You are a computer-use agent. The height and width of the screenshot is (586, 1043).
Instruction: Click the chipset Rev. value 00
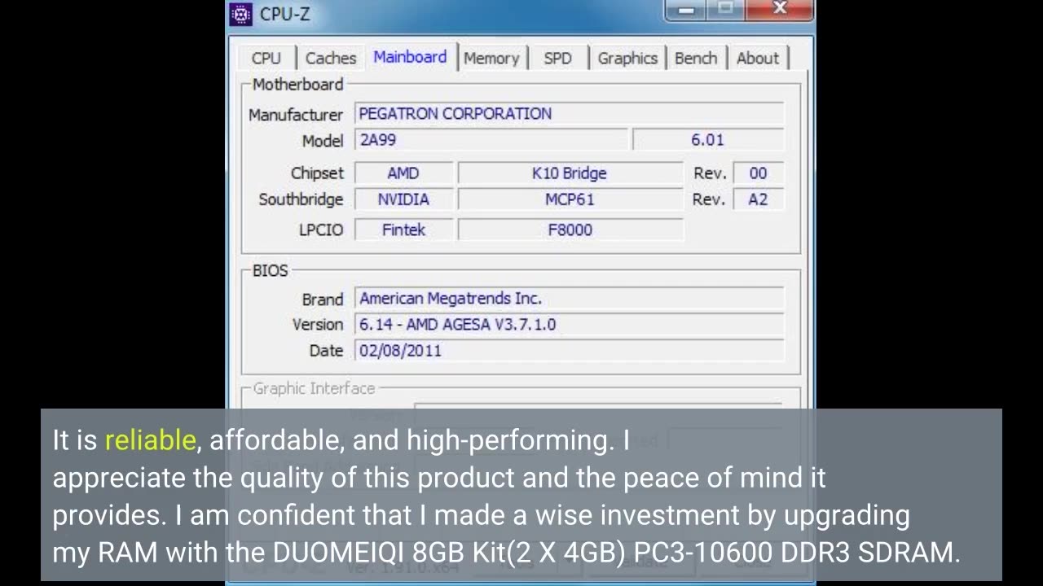(758, 173)
